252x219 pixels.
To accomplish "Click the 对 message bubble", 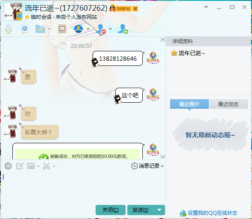I will pos(28,114).
